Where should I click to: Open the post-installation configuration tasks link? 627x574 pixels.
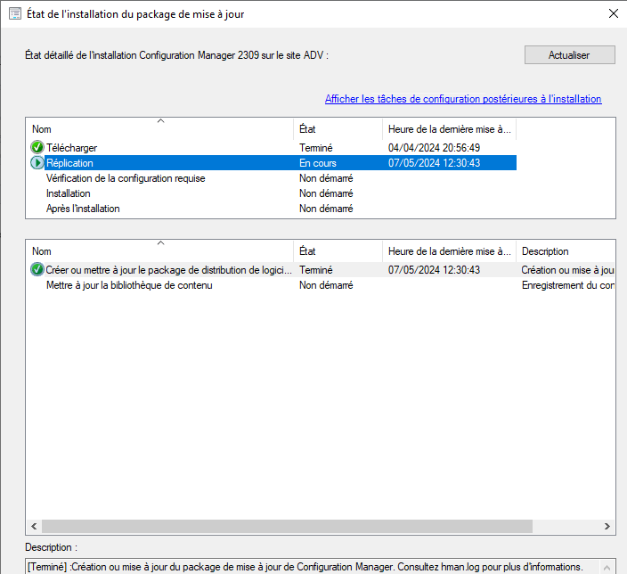[463, 99]
